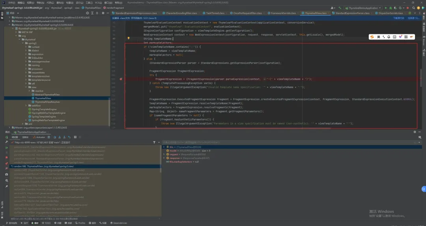Click Step Into icon in debugger toolbar
Image resolution: width=426 pixels, height=226 pixels.
[60, 137]
